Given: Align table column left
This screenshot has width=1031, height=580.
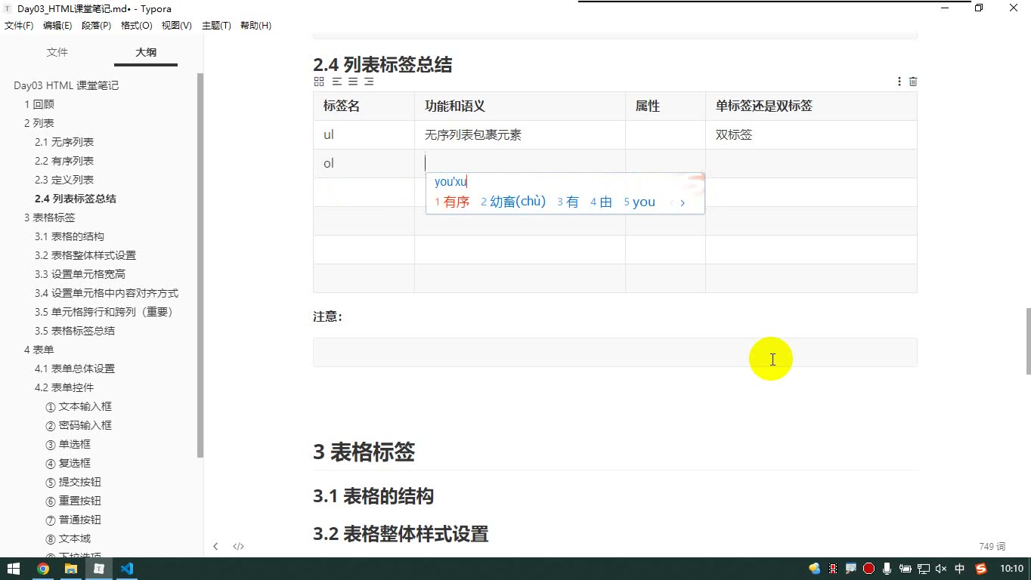Looking at the screenshot, I should point(336,82).
